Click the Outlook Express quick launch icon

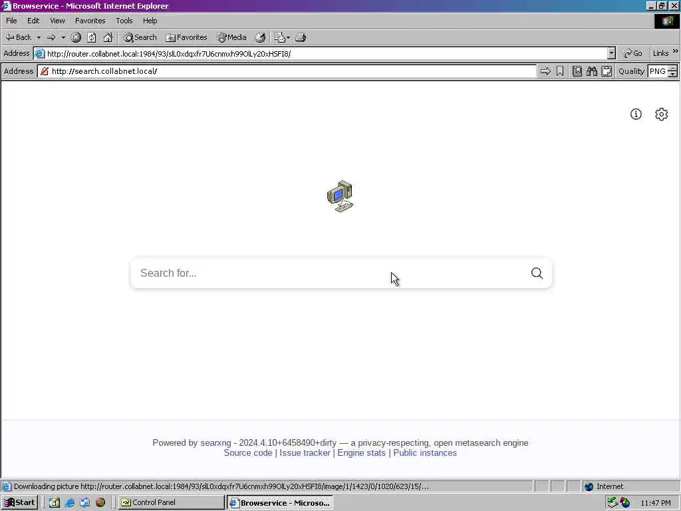click(84, 502)
